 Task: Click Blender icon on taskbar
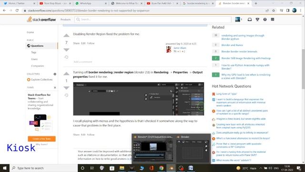tap(171, 168)
